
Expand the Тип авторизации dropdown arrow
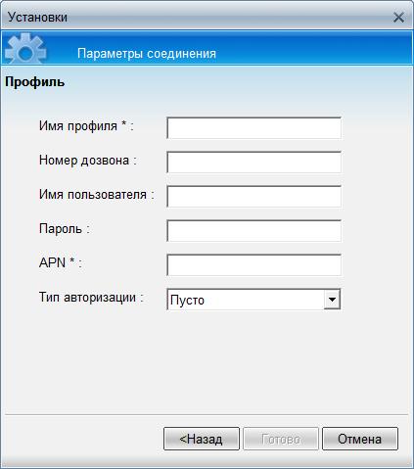[x=332, y=299]
